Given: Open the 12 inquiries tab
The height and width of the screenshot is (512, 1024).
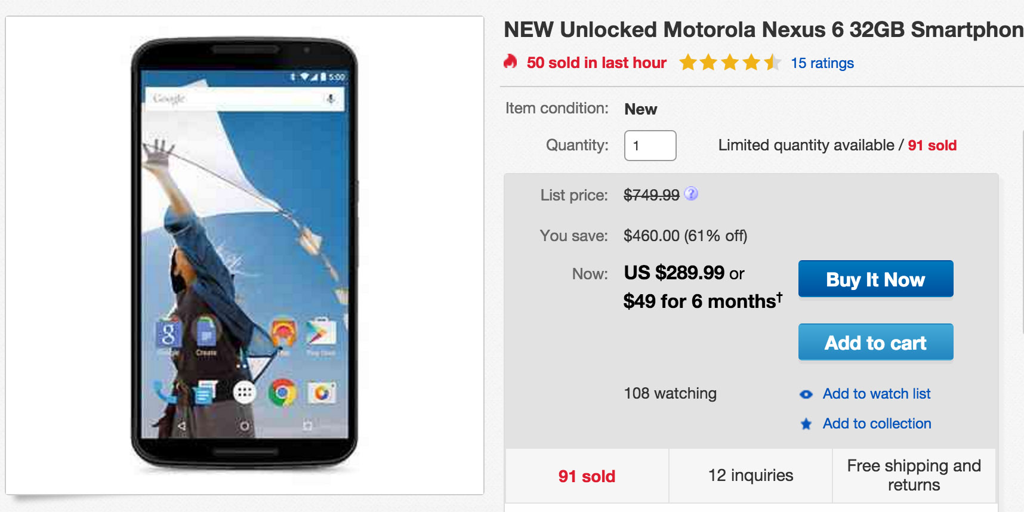Looking at the screenshot, I should click(x=750, y=476).
